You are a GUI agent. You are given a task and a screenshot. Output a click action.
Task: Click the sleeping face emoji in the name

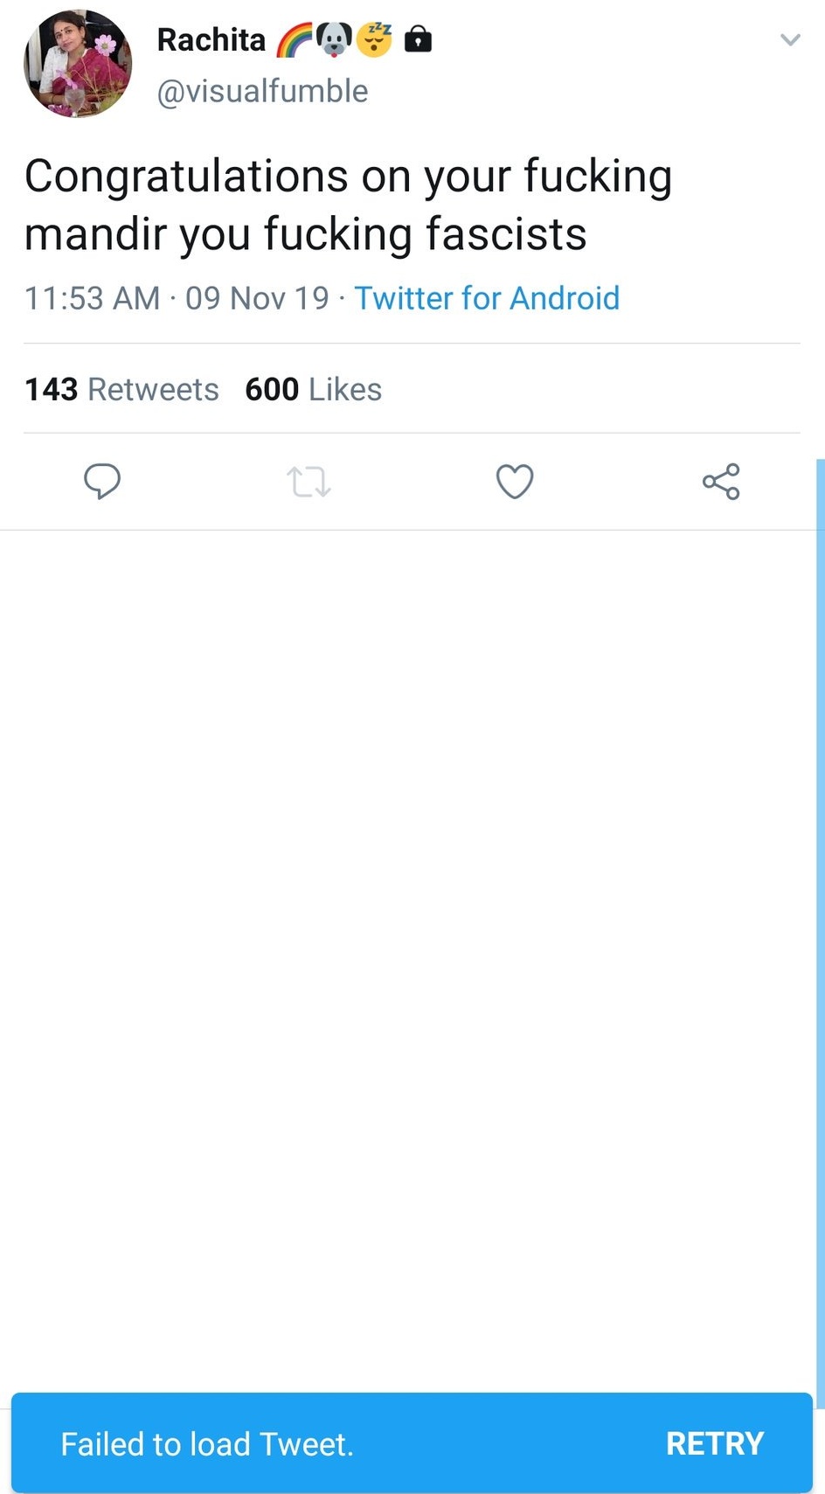pos(375,39)
